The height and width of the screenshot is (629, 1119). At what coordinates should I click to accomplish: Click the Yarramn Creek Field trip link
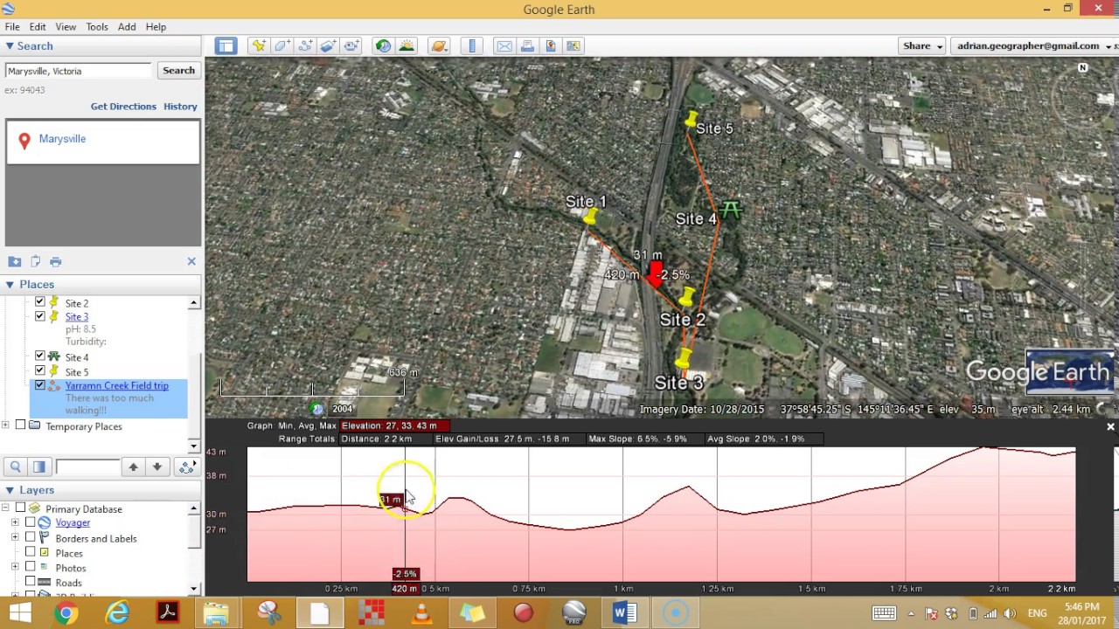pos(117,385)
